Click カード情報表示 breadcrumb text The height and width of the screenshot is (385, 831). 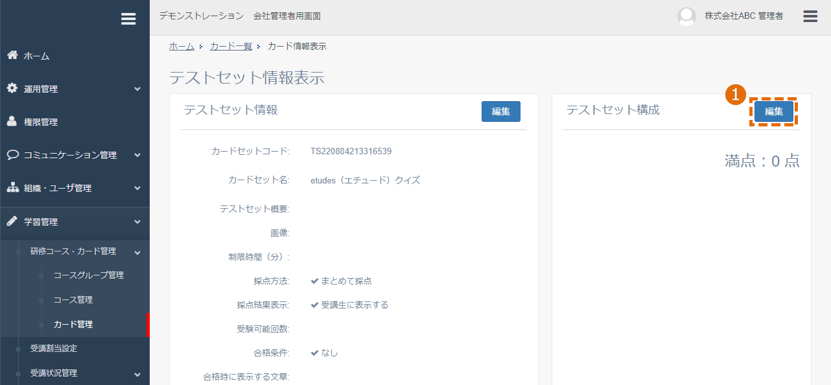[x=297, y=46]
